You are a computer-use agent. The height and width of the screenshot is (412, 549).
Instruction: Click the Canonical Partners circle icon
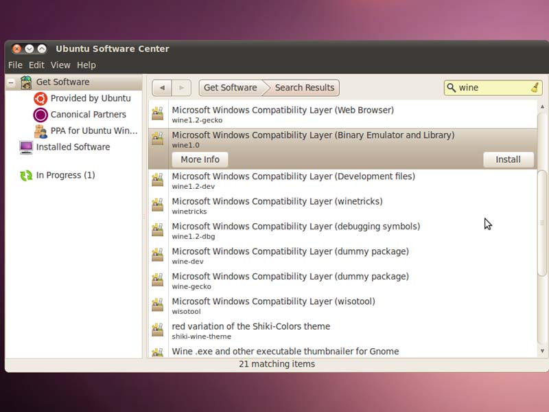point(40,115)
